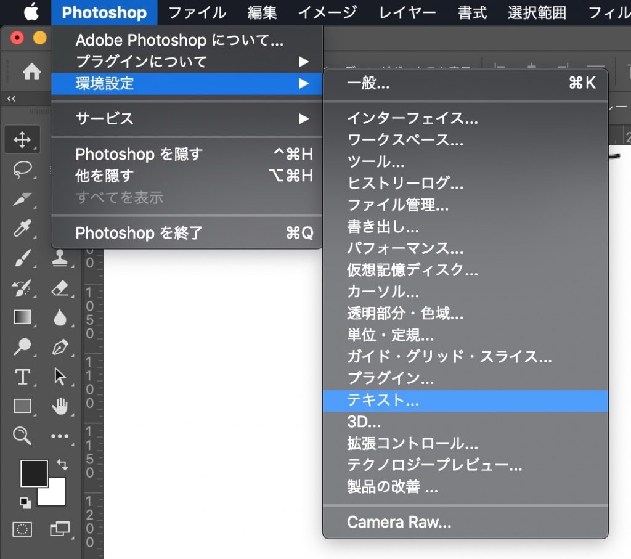The width and height of the screenshot is (631, 559).
Task: Open Camera Raw... preferences
Action: 466,523
